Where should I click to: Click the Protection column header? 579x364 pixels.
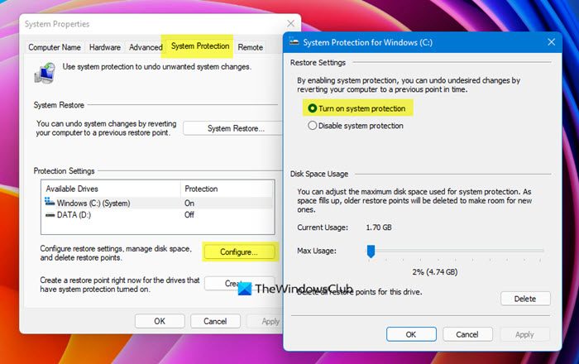227,189
